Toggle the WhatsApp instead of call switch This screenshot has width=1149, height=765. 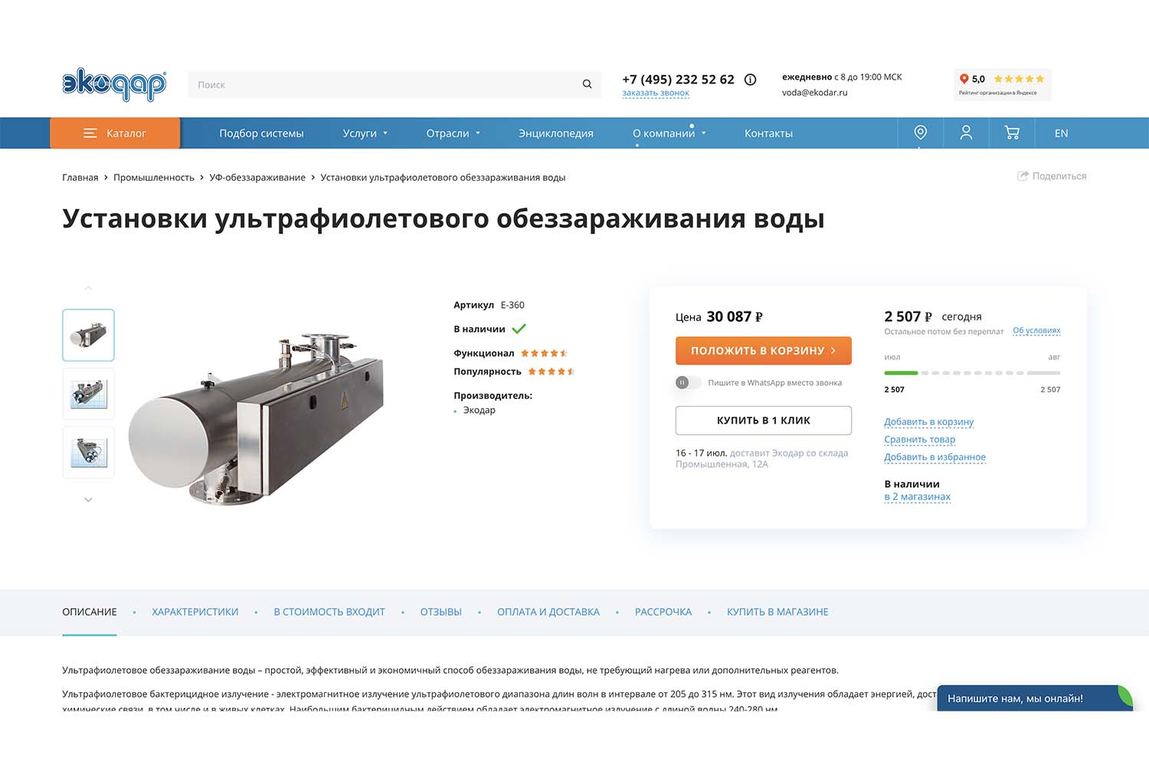click(x=687, y=382)
